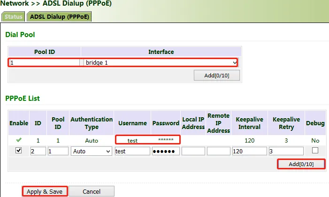
Task: Toggle the Enable checkbox in PPPoE row 2
Action: pos(19,150)
